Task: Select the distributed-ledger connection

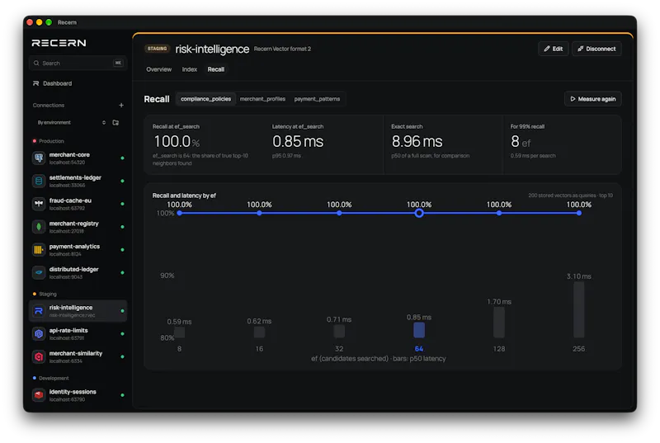Action: click(x=78, y=272)
